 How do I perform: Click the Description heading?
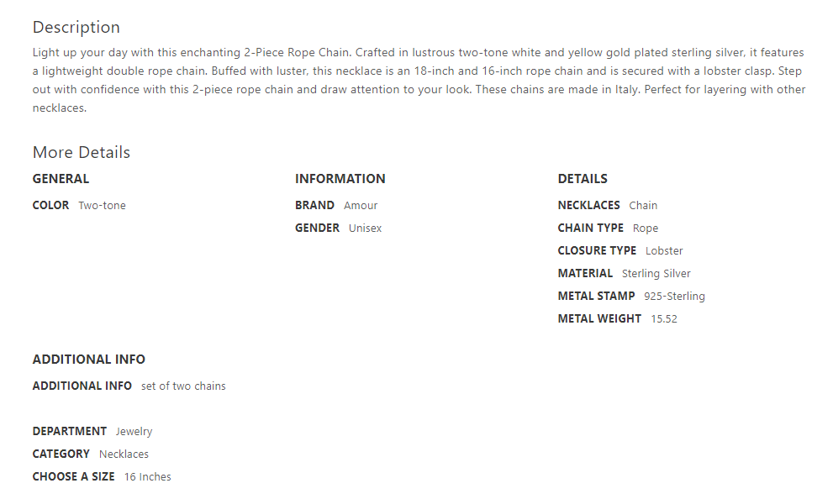point(76,28)
